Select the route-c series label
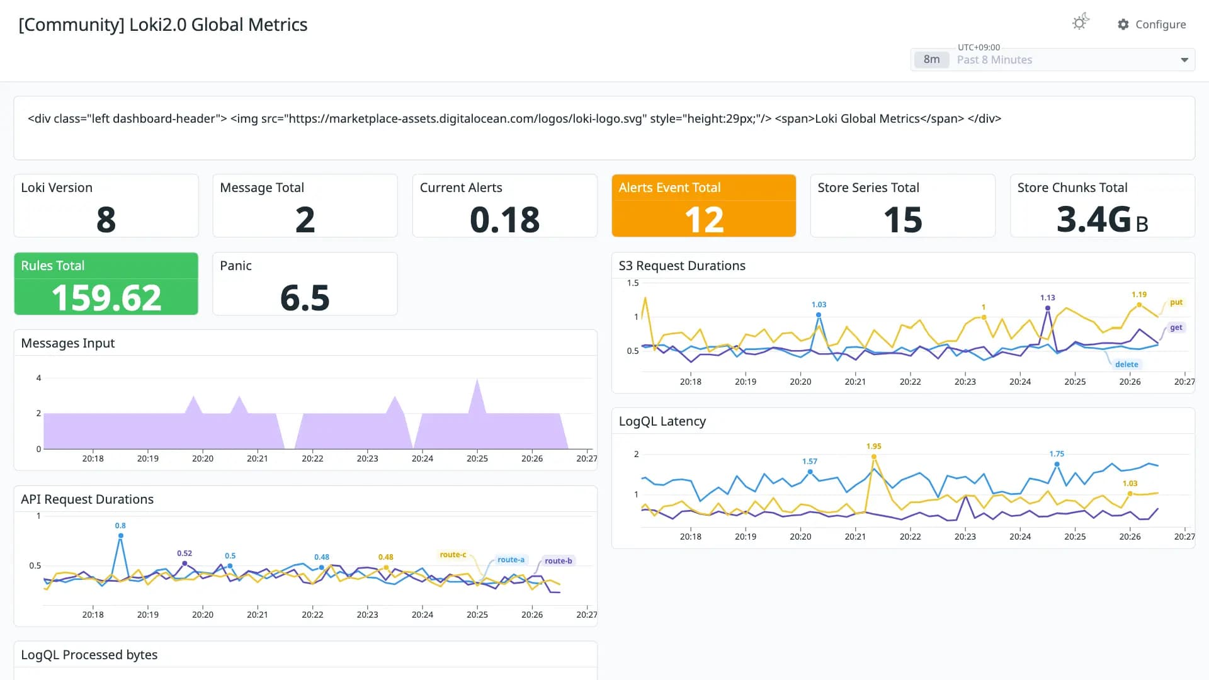The width and height of the screenshot is (1209, 680). pos(453,555)
